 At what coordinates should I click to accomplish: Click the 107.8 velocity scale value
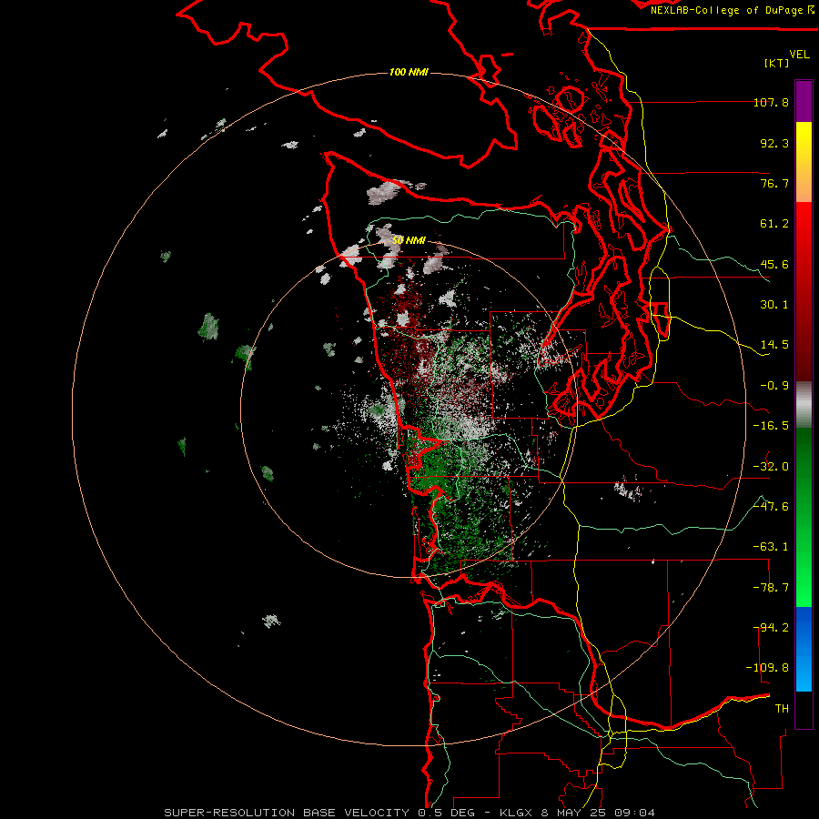pyautogui.click(x=771, y=102)
